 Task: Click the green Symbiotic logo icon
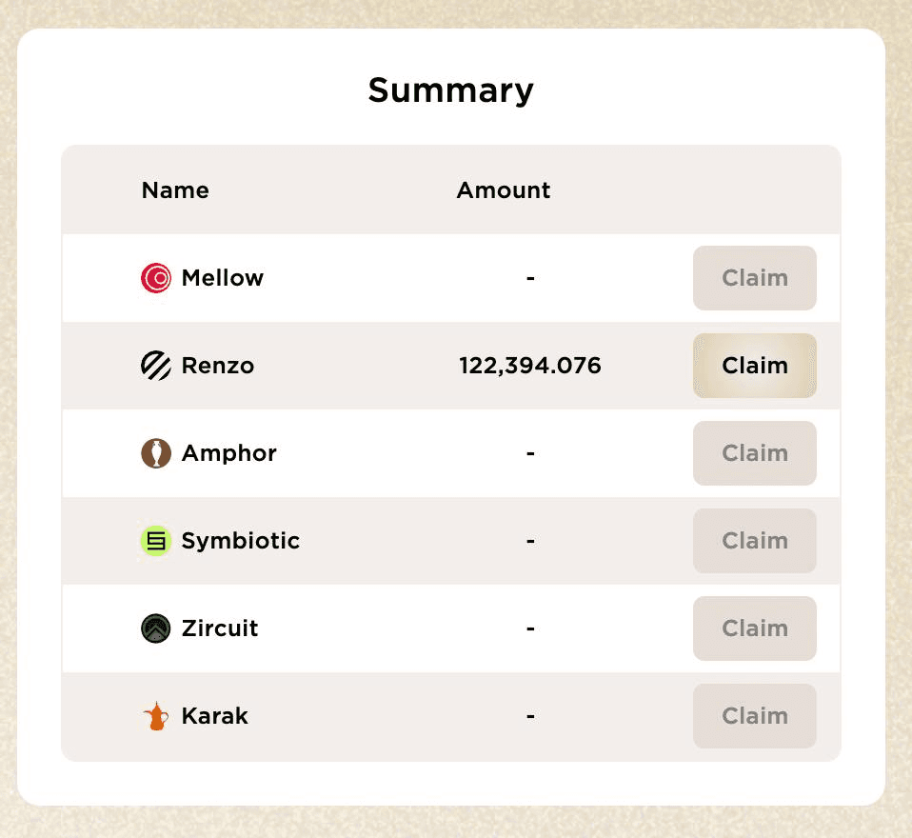pyautogui.click(x=155, y=541)
